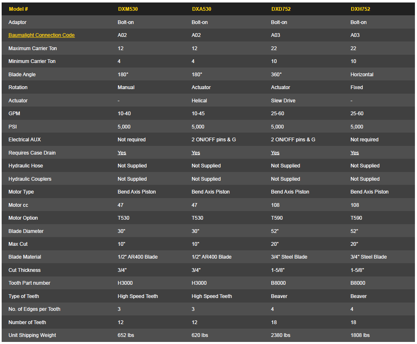Open the Baumalight Connection Code link

click(x=41, y=35)
